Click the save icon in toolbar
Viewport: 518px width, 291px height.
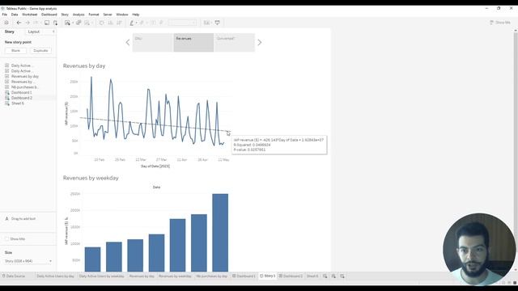[47, 23]
